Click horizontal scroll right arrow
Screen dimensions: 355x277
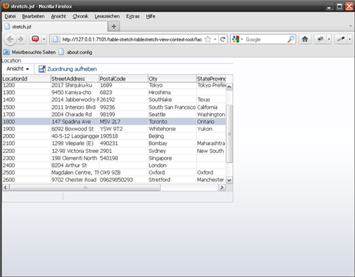click(x=222, y=188)
